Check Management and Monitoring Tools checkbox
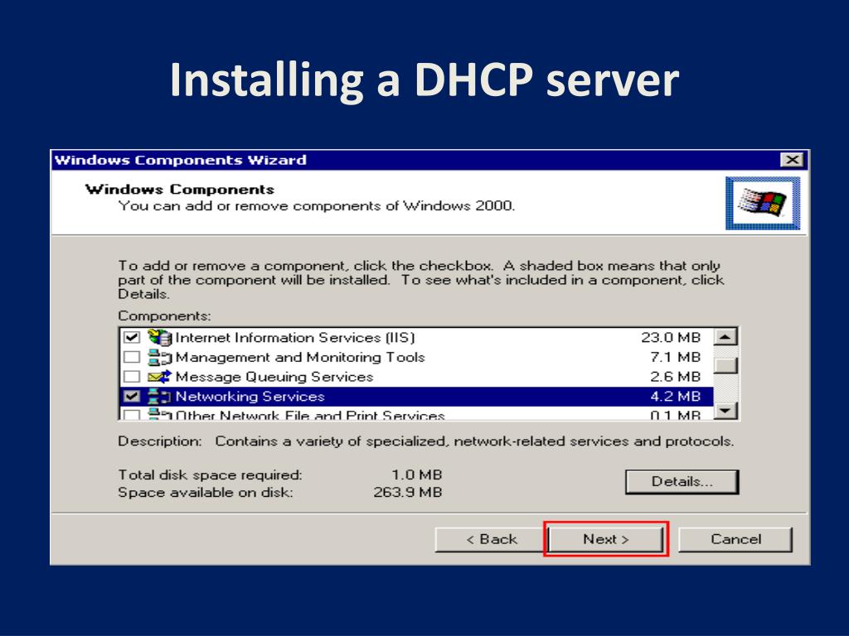This screenshot has height=636, width=849. pos(132,358)
